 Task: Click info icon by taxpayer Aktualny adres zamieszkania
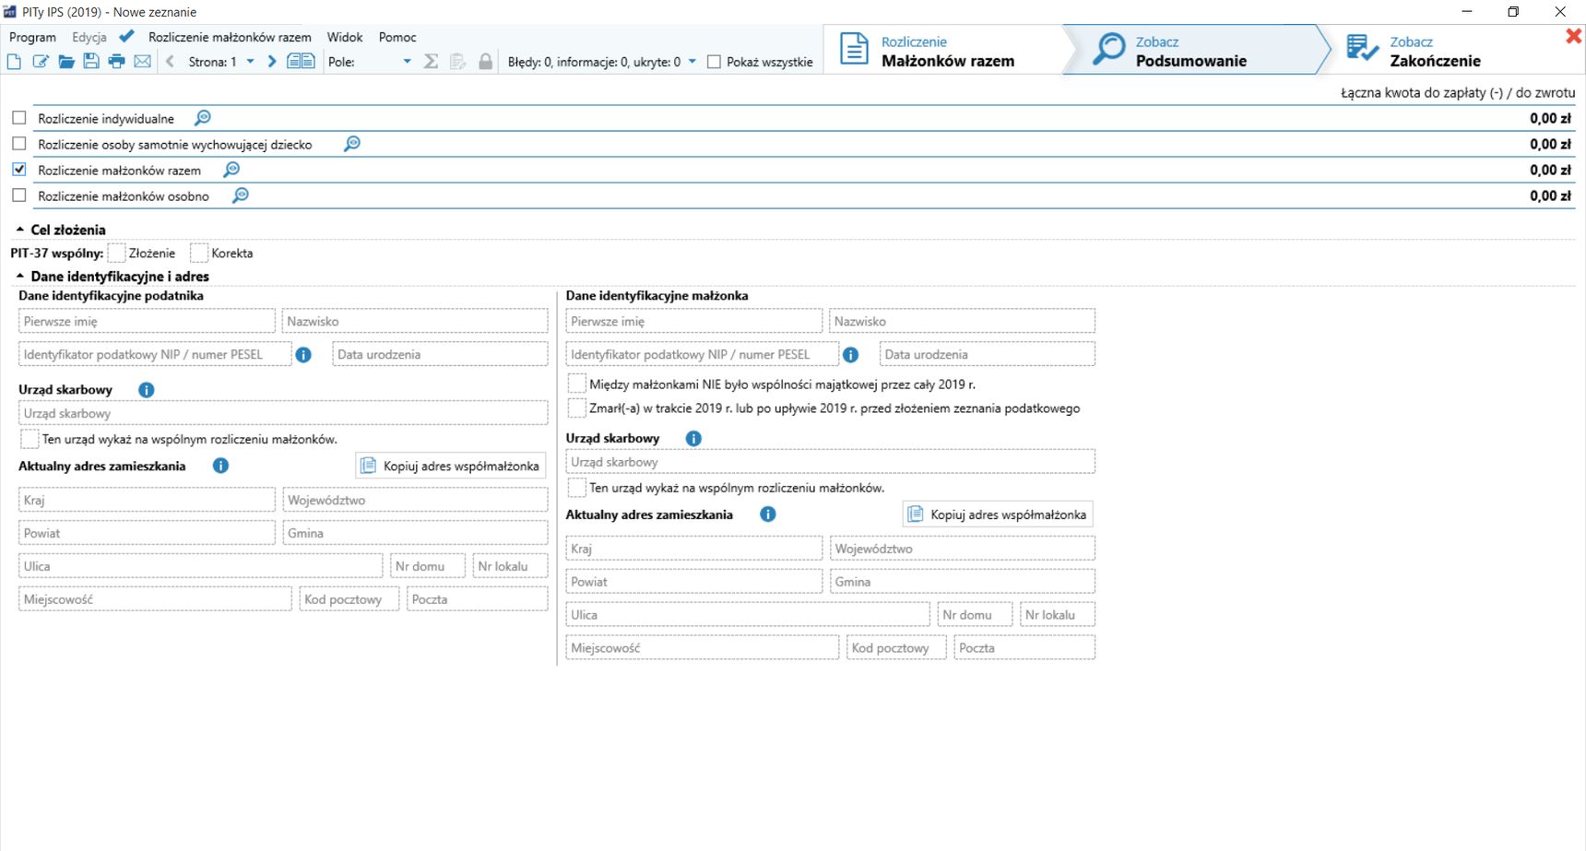coord(220,466)
